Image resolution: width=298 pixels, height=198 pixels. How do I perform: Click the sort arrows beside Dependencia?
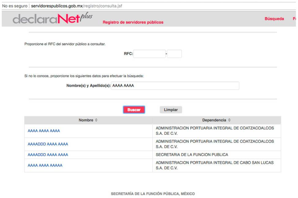229,120
